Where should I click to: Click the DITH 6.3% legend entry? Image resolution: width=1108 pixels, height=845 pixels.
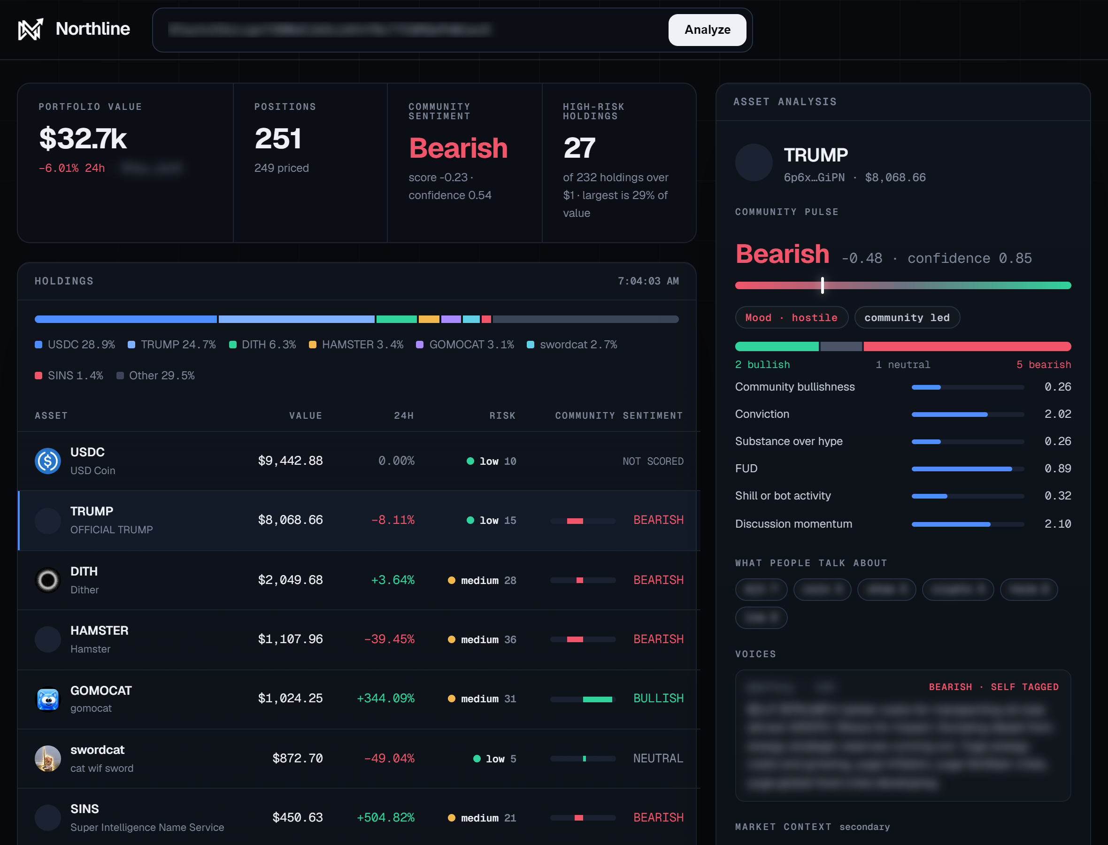(x=262, y=345)
